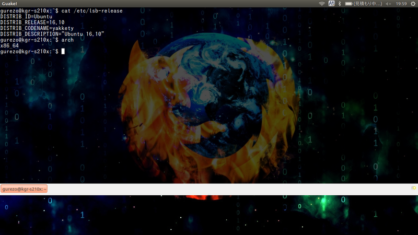The height and width of the screenshot is (235, 418).
Task: Select the gurezo@kgr-s210x terminal tab
Action: (x=24, y=189)
